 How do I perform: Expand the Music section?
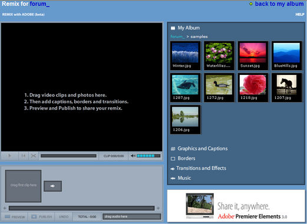pos(184,178)
